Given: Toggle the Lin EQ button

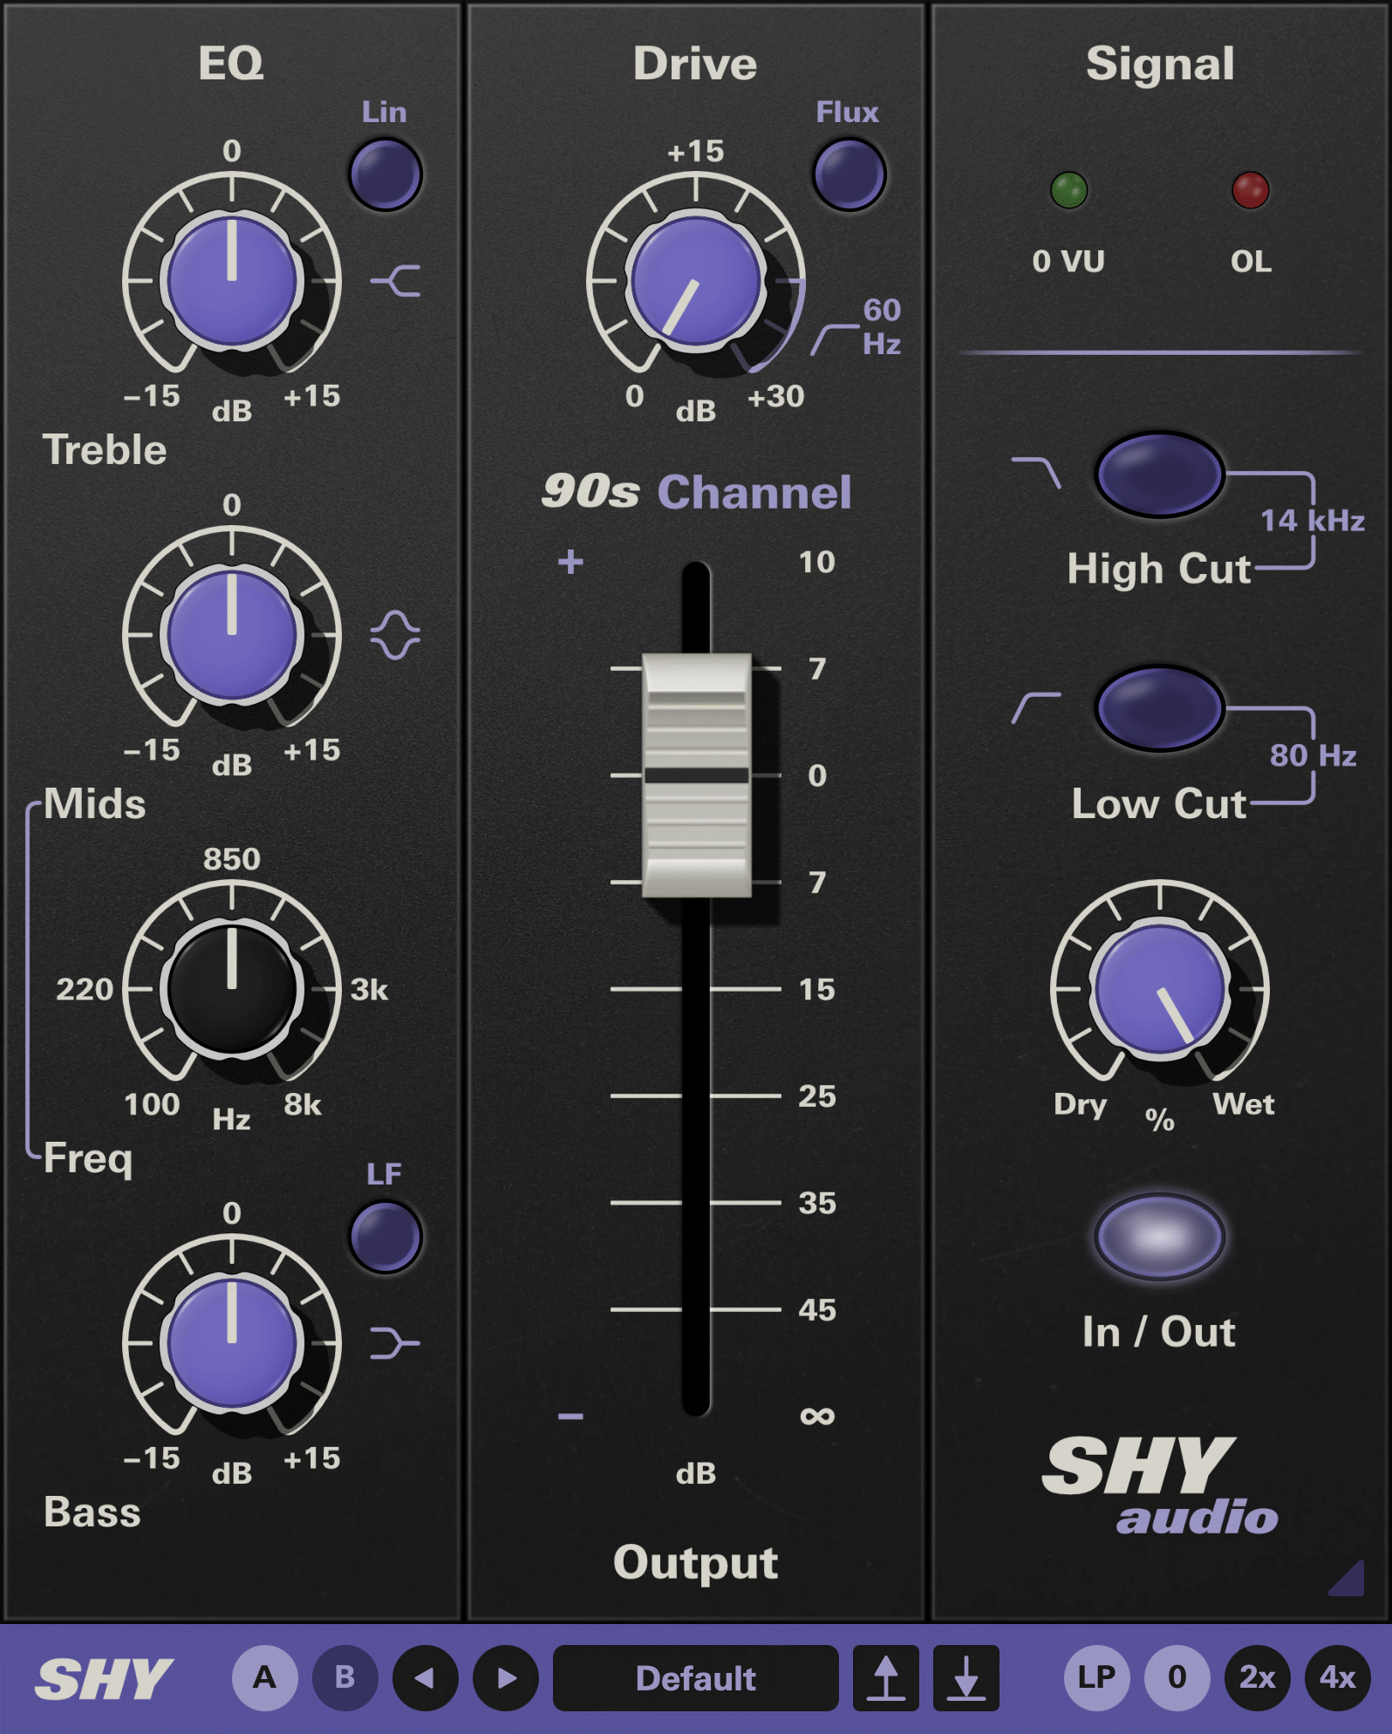Looking at the screenshot, I should [386, 174].
